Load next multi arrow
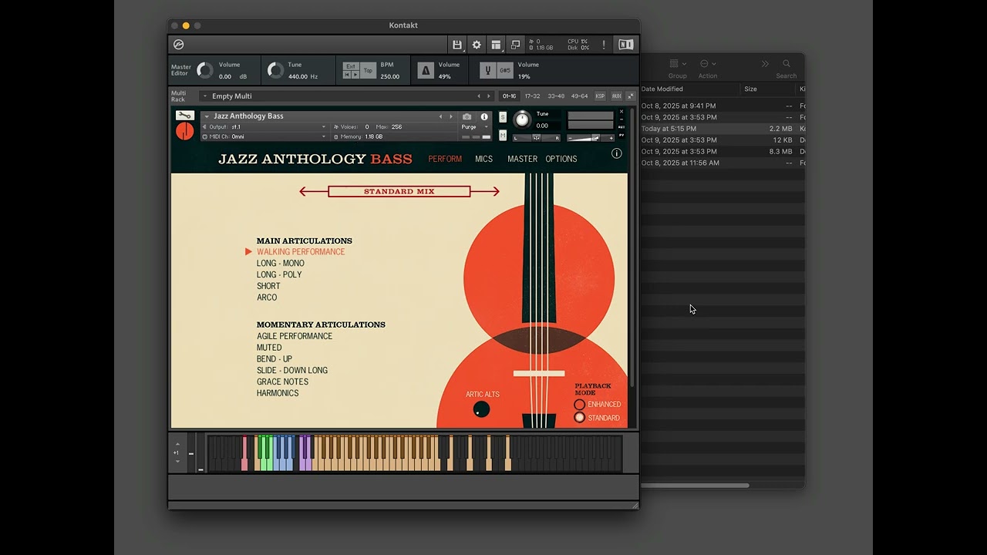The image size is (987, 555). [x=489, y=96]
